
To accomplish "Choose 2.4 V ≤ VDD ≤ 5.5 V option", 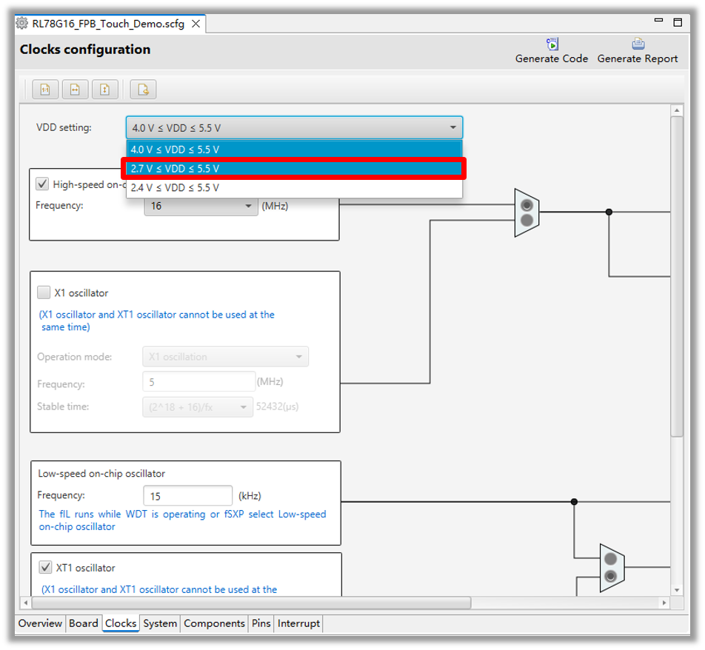I will (x=294, y=188).
